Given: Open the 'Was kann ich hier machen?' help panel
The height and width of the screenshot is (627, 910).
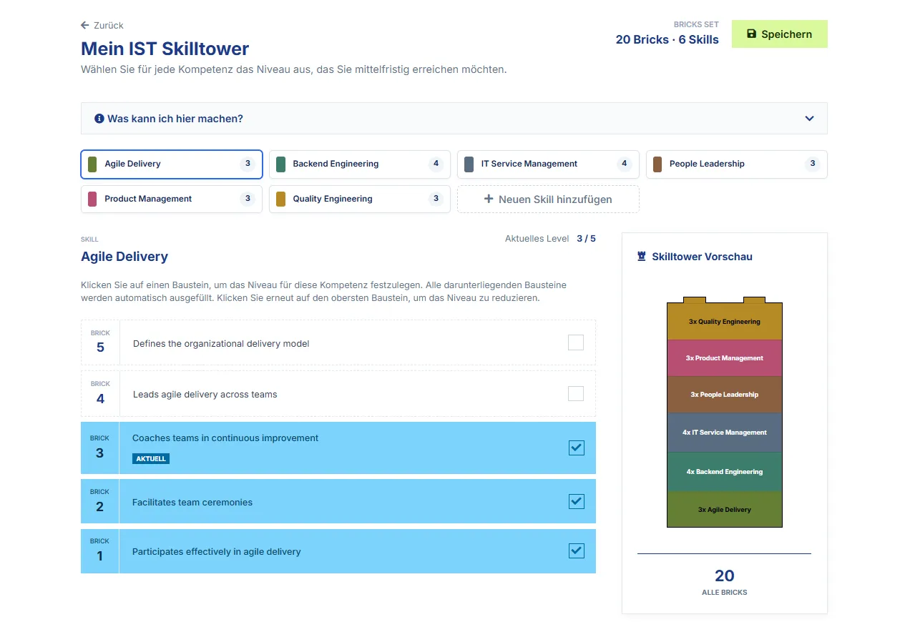Looking at the screenshot, I should 454,119.
